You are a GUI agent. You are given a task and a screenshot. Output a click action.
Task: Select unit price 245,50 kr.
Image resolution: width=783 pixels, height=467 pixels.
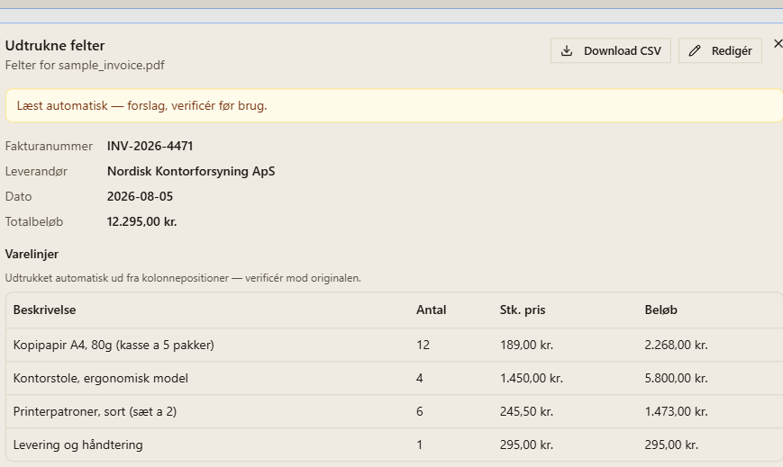[526, 411]
